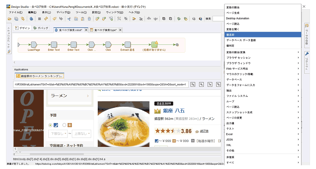316x169 pixels.
Task: Click the 銀座 八五 restaurant link
Action: tap(174, 111)
